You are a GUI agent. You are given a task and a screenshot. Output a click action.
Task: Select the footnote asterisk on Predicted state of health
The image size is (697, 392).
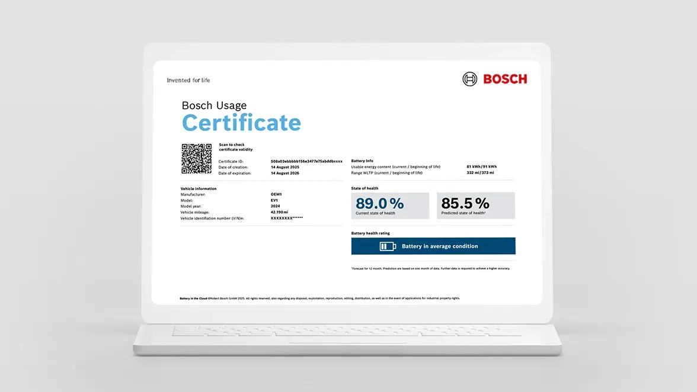485,211
